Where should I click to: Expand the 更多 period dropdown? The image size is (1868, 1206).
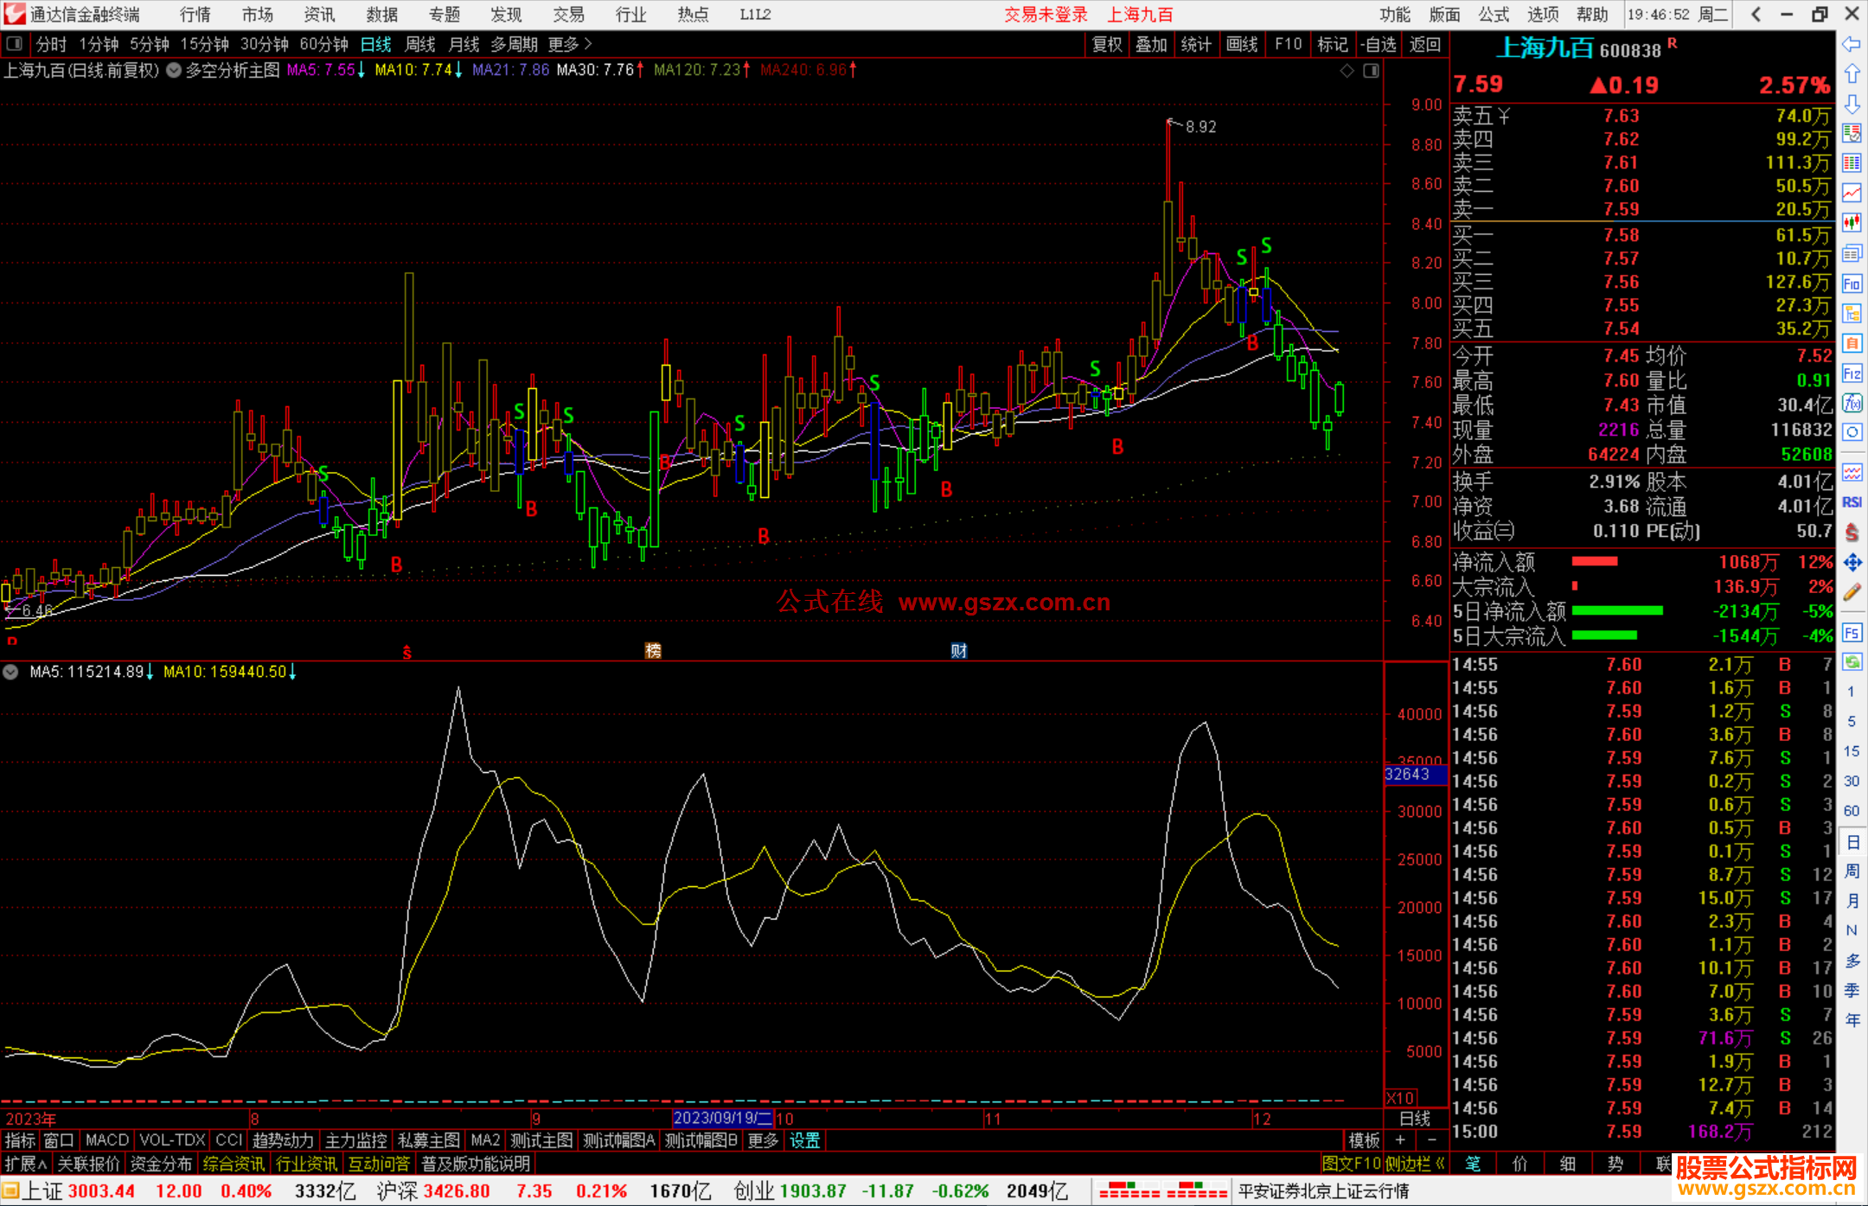point(570,44)
